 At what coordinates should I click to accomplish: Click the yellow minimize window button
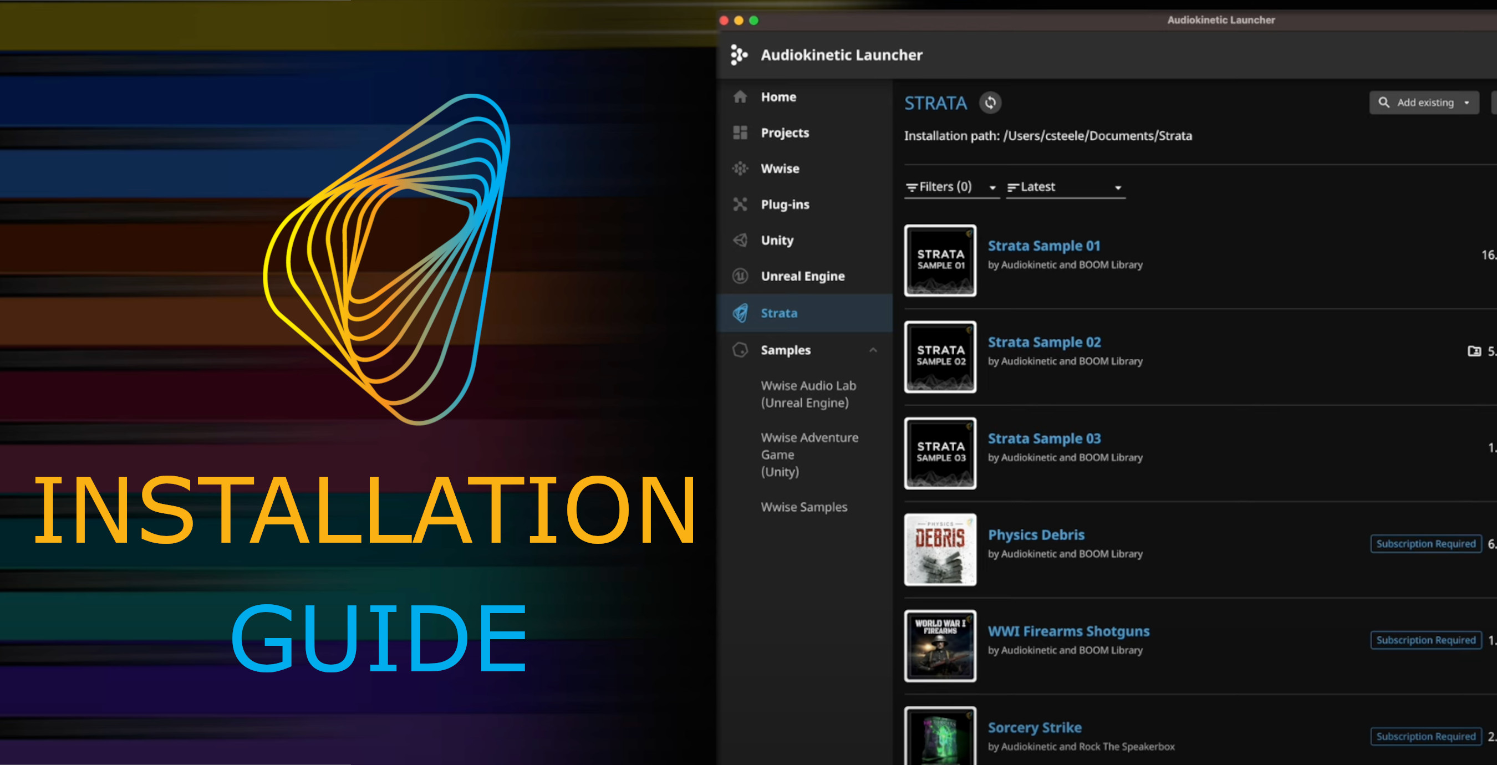point(739,21)
